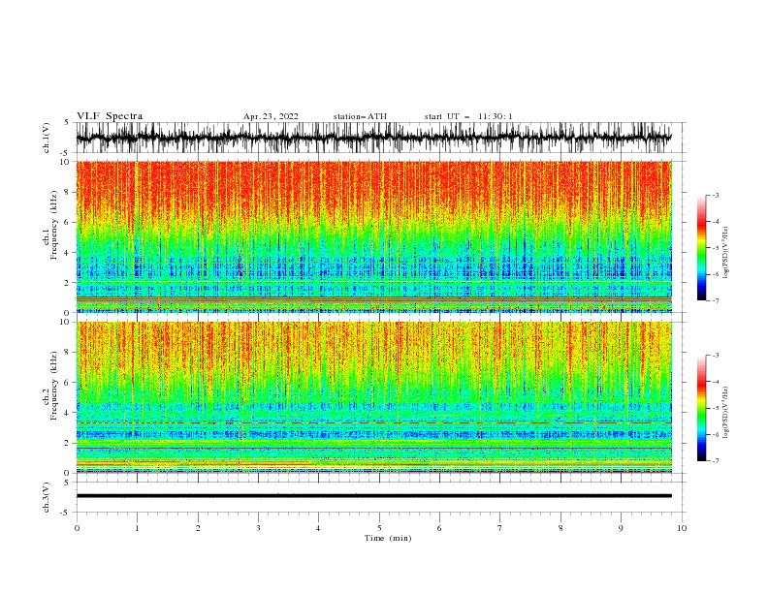Click the "4" kHz tick on ch.2 frequency axis
This screenshot has width=768, height=593.
click(x=68, y=413)
